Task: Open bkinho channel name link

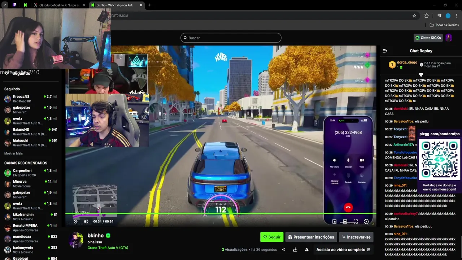Action: click(x=95, y=235)
